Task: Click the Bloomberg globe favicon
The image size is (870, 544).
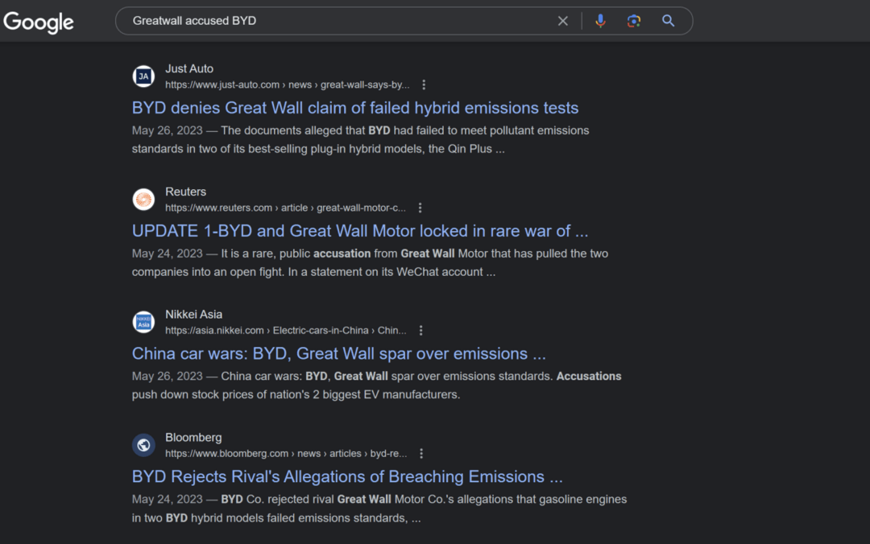Action: (143, 445)
